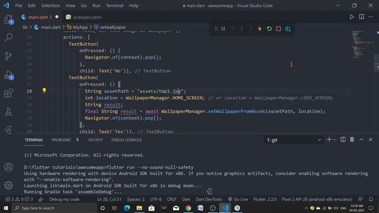Pause the debug session

[x=223, y=29]
